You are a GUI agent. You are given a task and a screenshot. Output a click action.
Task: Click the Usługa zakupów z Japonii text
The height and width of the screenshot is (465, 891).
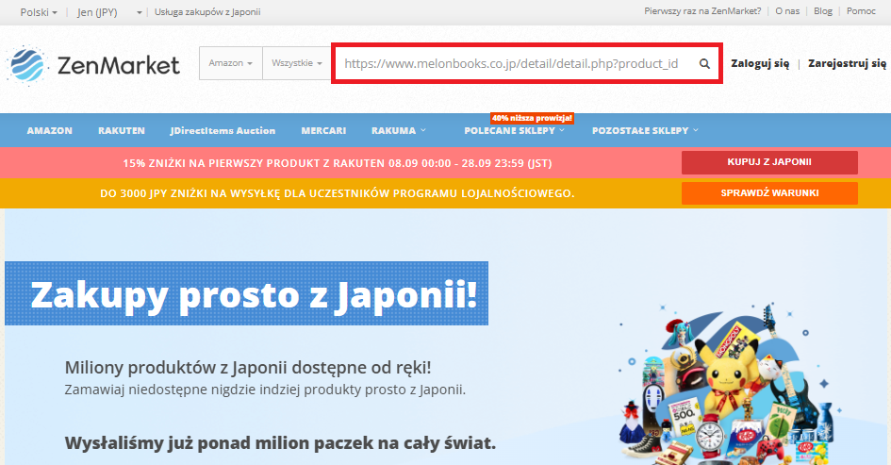pos(207,12)
